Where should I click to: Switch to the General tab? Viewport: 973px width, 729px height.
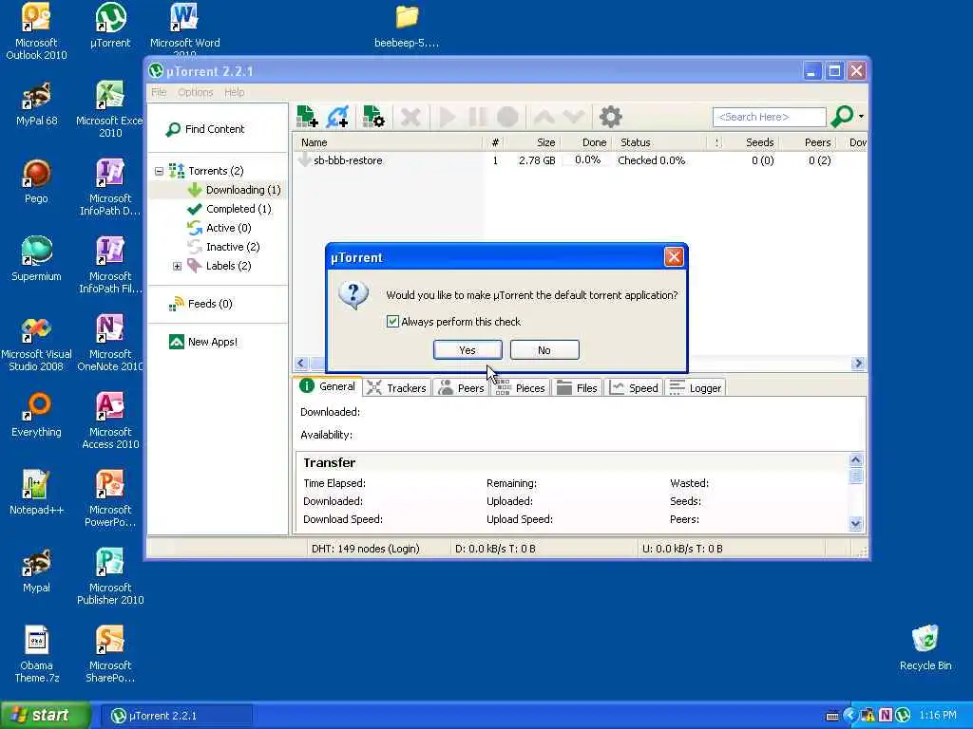tap(328, 387)
